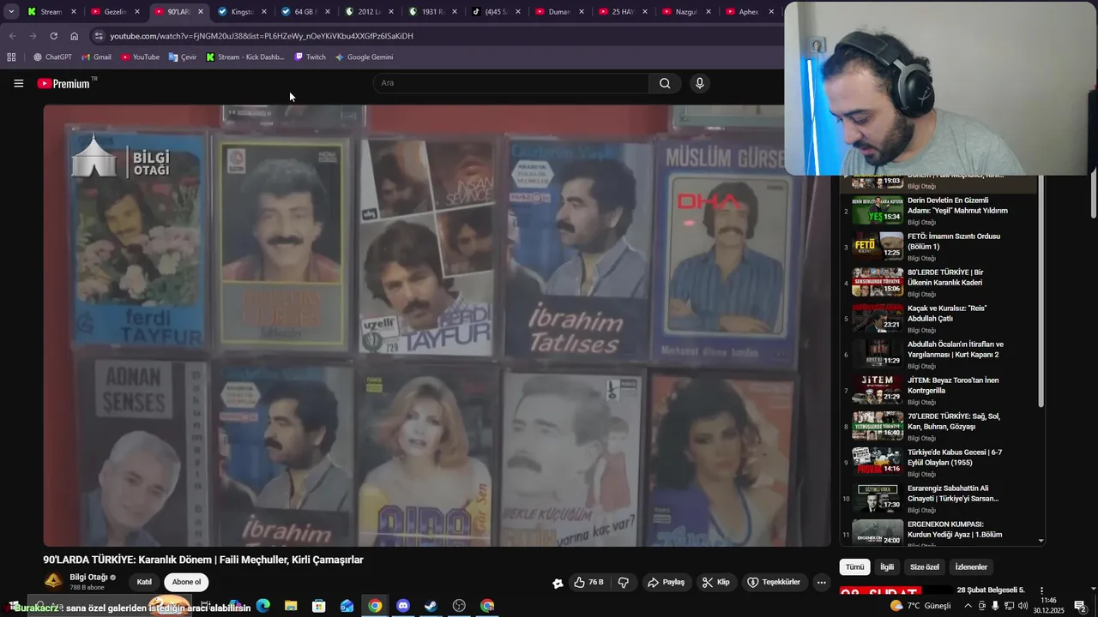Subscribe with the Abone ol button
This screenshot has height=617, width=1098.
click(186, 582)
